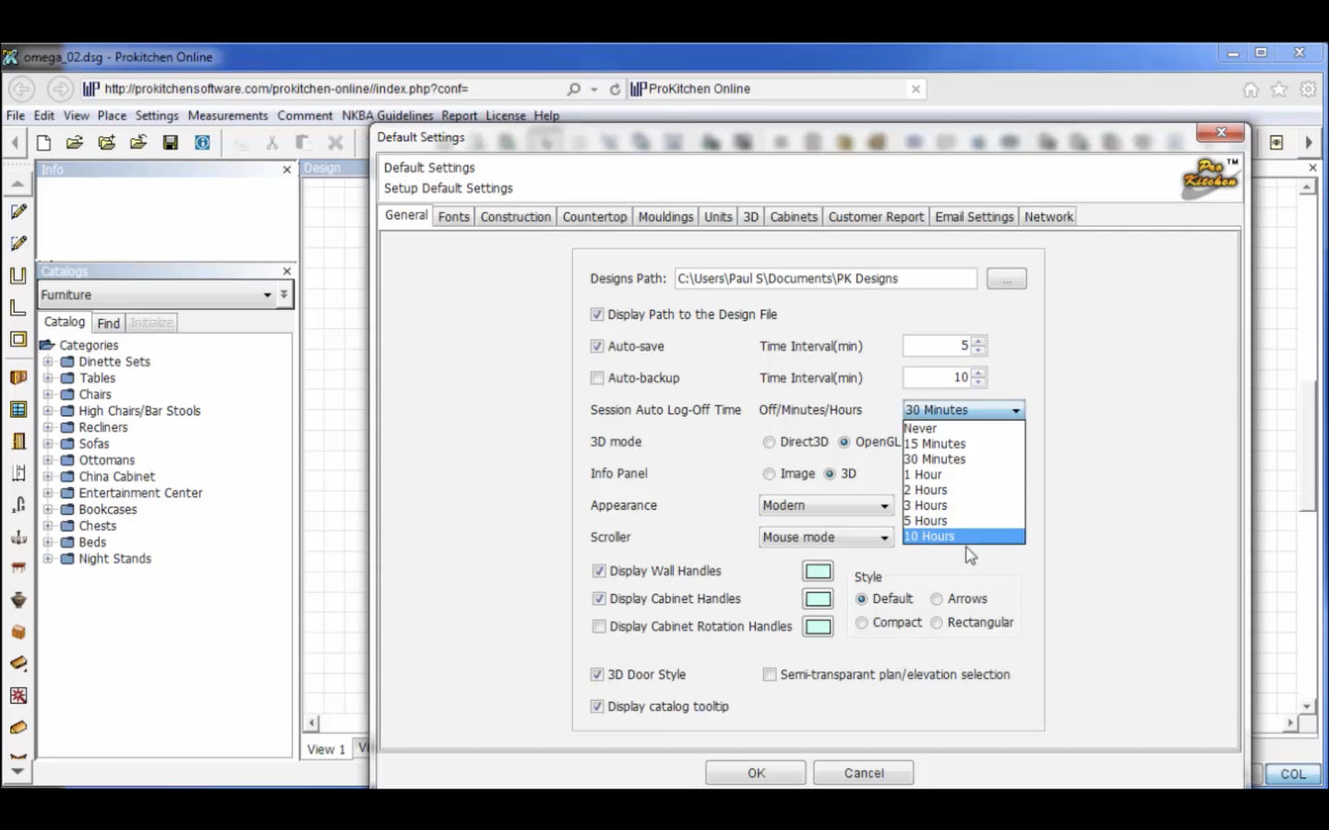Screen dimensions: 1329x830
Task: Click the browser favorites star icon
Action: pos(1279,89)
